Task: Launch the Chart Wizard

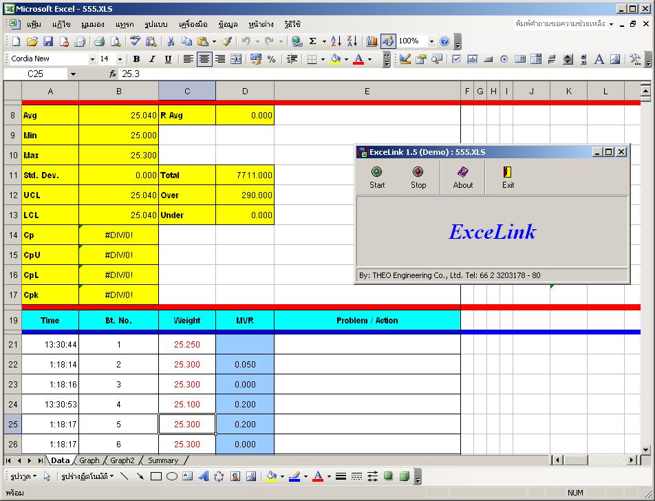Action: pos(372,41)
